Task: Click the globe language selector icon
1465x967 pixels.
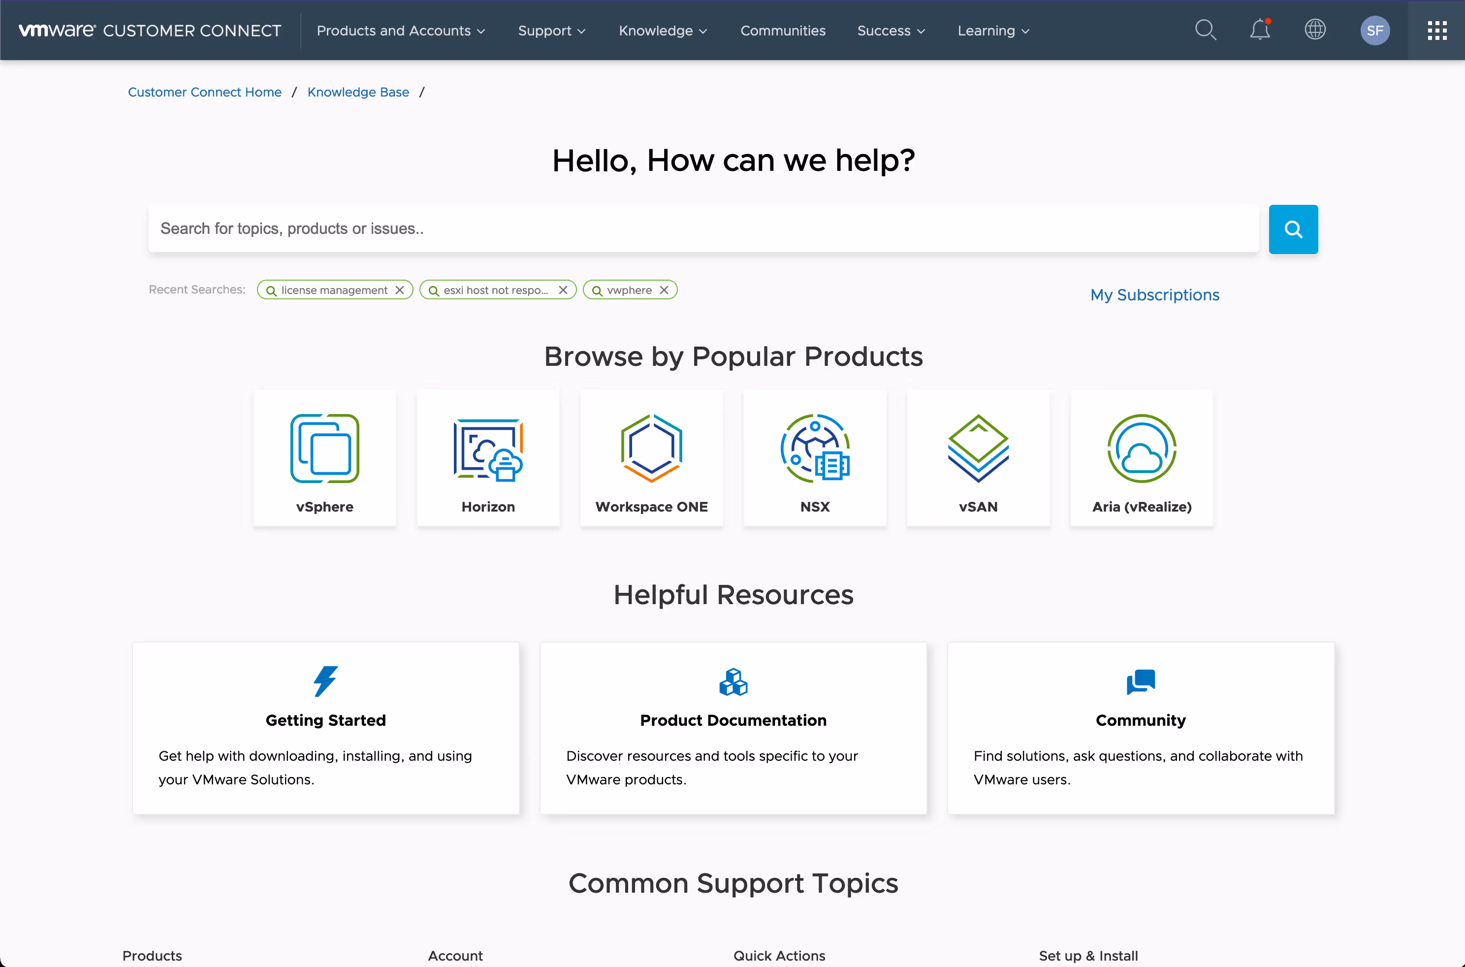Action: click(1314, 30)
